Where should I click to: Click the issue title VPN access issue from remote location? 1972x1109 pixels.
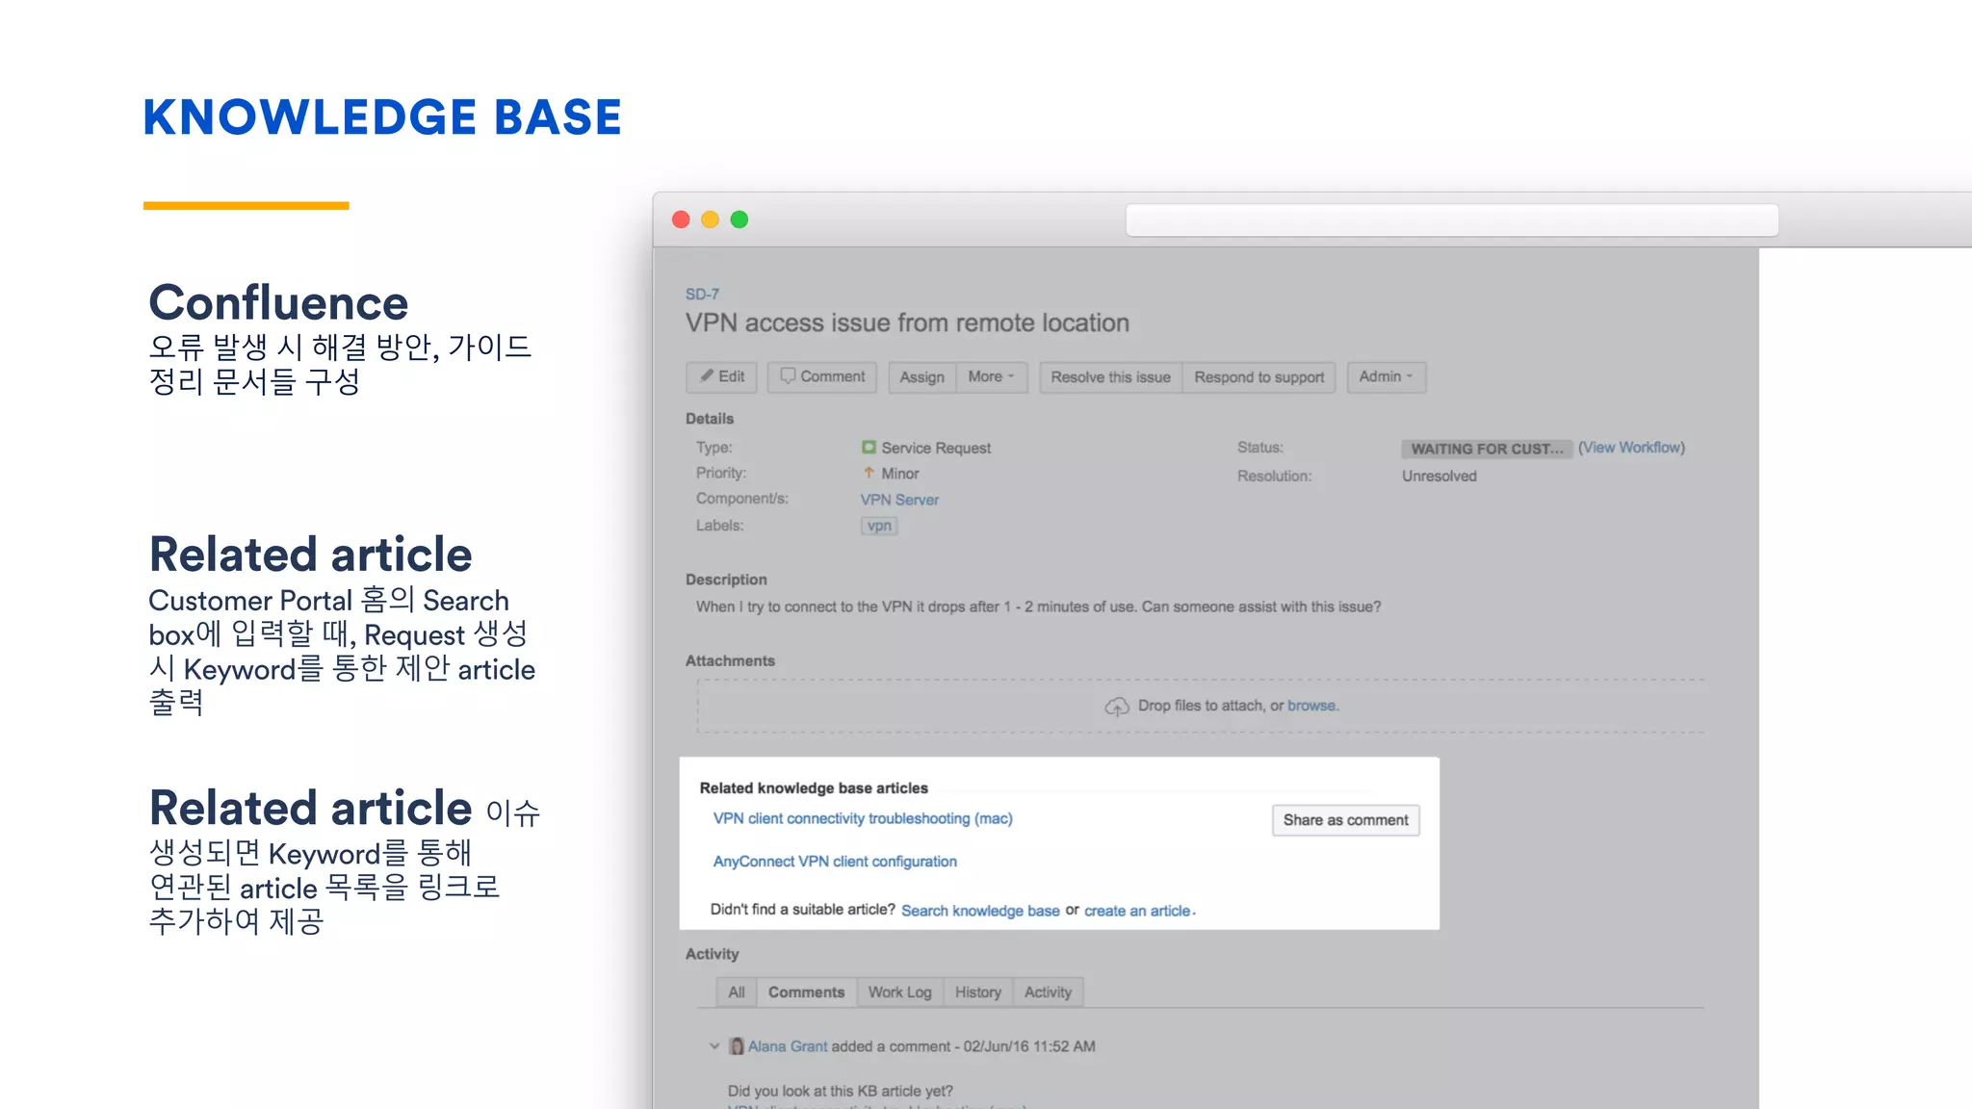pyautogui.click(x=907, y=323)
